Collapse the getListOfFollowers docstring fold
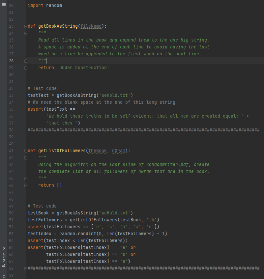 pyautogui.click(x=25, y=157)
